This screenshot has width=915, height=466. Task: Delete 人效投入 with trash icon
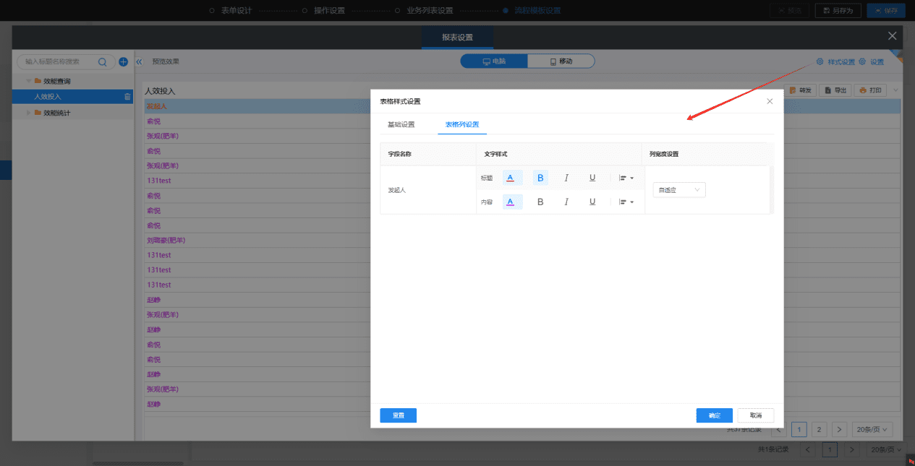127,97
